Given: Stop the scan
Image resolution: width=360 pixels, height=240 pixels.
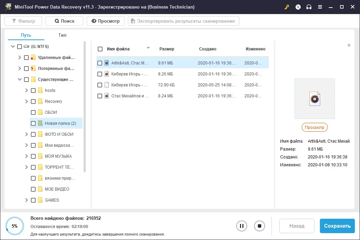Looking at the screenshot, I should tap(260, 226).
